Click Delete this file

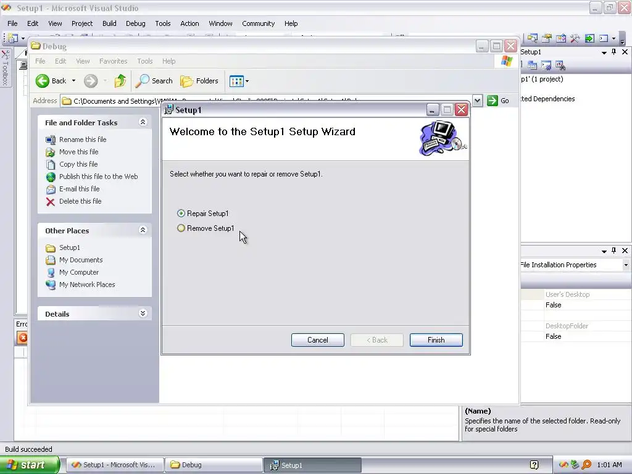pyautogui.click(x=80, y=201)
